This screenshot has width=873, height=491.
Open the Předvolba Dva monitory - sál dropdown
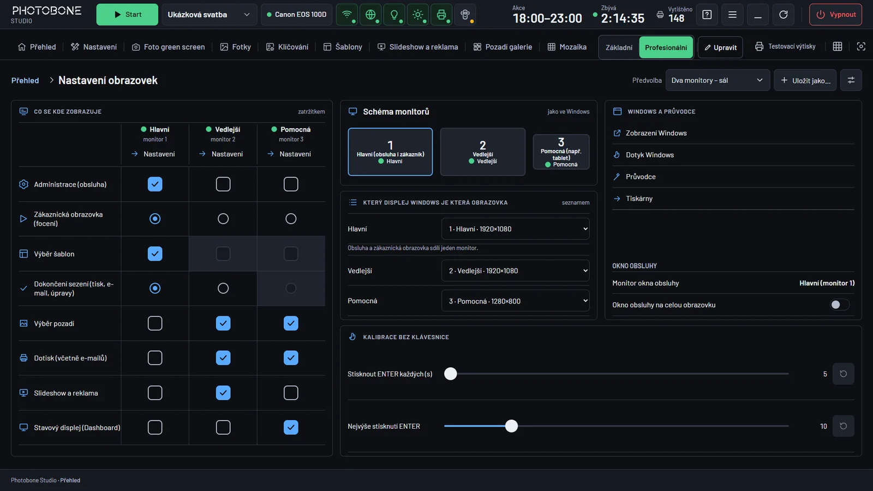(x=717, y=80)
